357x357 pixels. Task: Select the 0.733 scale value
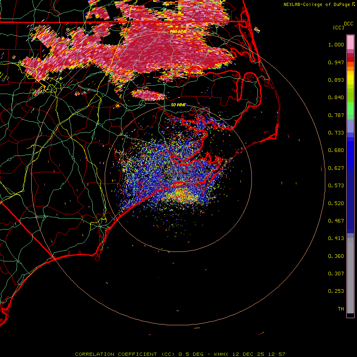(336, 133)
